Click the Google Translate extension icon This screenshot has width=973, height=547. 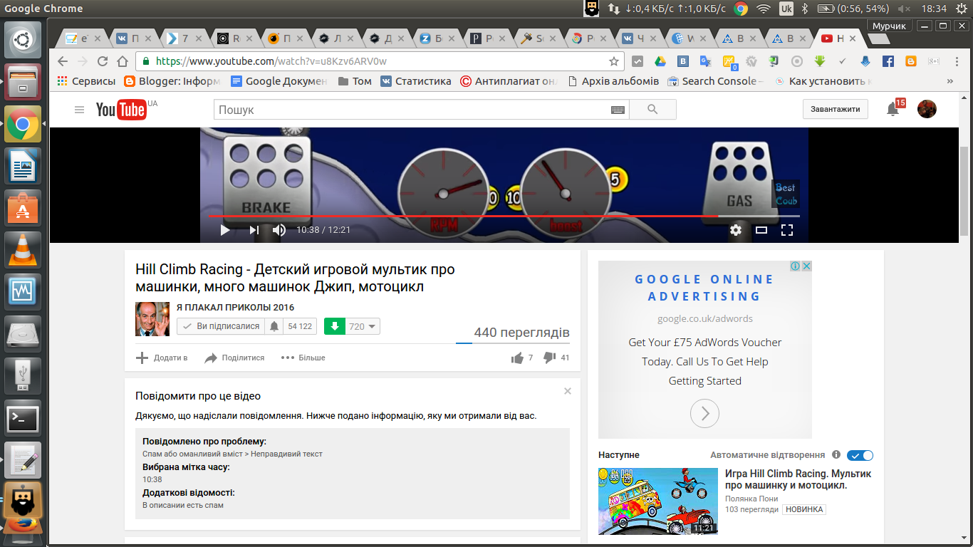pyautogui.click(x=706, y=61)
